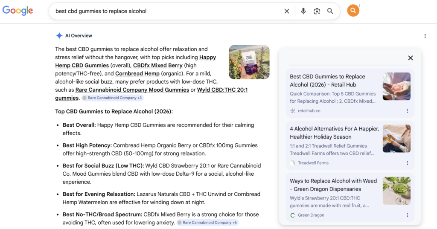Open AI Overview three-dot options menu
The height and width of the screenshot is (229, 437).
[425, 36]
